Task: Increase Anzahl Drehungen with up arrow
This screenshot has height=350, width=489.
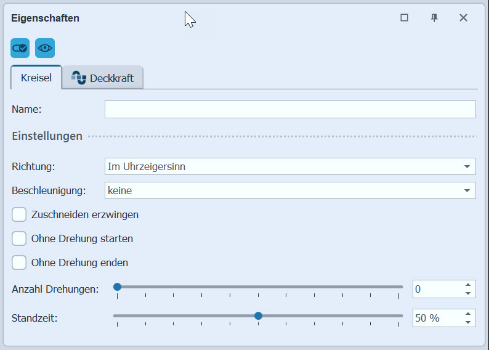Action: (468, 285)
